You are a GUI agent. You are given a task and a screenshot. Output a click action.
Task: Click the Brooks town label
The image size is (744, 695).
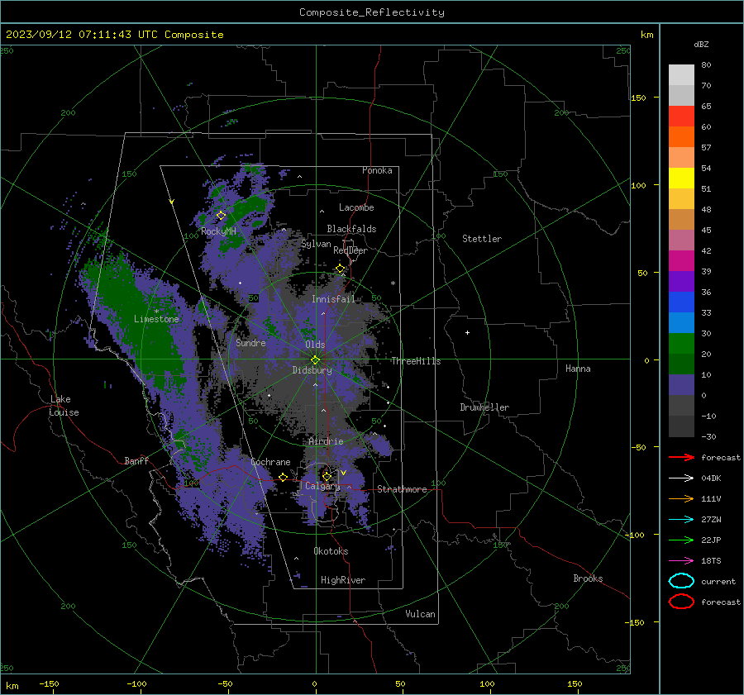click(x=589, y=578)
